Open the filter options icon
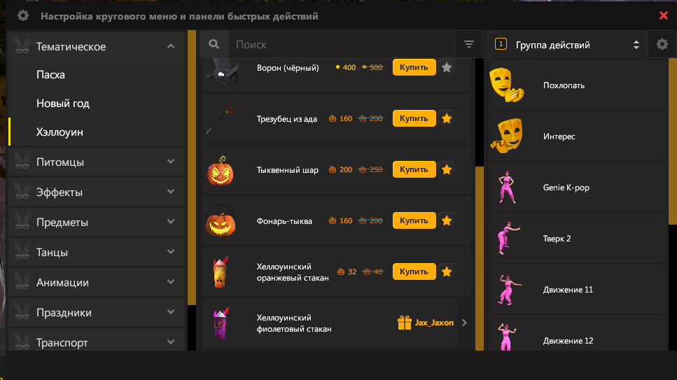The image size is (677, 380). [x=469, y=44]
